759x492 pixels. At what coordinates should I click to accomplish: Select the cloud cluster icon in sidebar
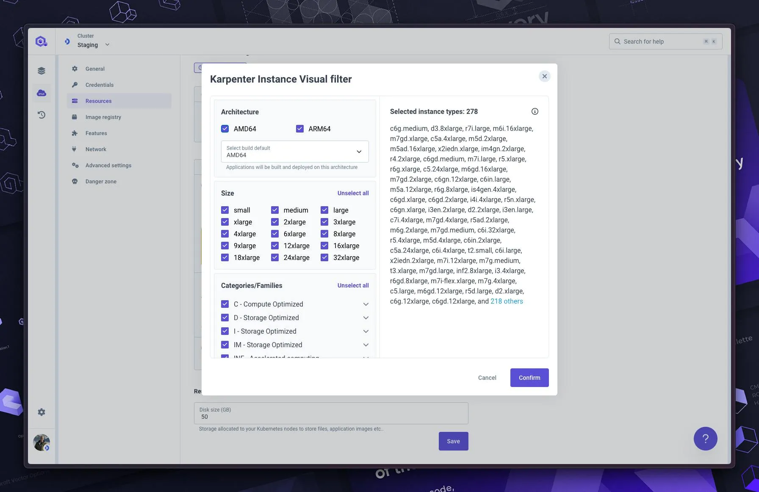pos(42,93)
